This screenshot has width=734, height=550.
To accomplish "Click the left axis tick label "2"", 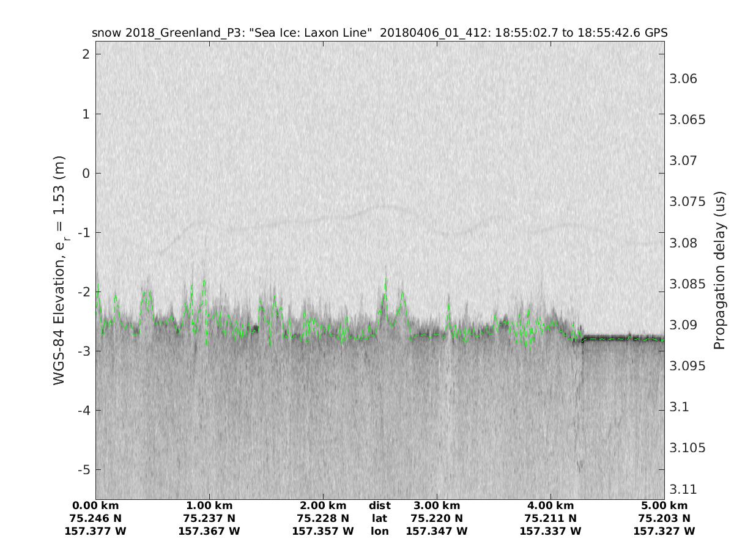I will 86,54.
